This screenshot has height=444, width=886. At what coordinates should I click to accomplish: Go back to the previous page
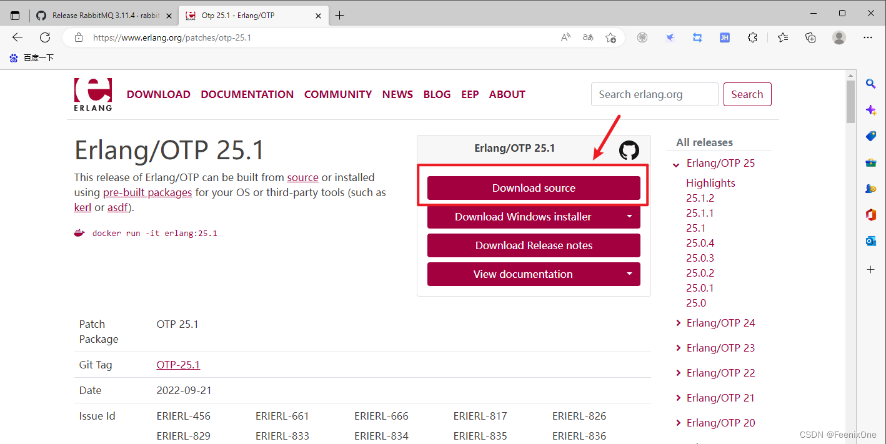pos(17,37)
